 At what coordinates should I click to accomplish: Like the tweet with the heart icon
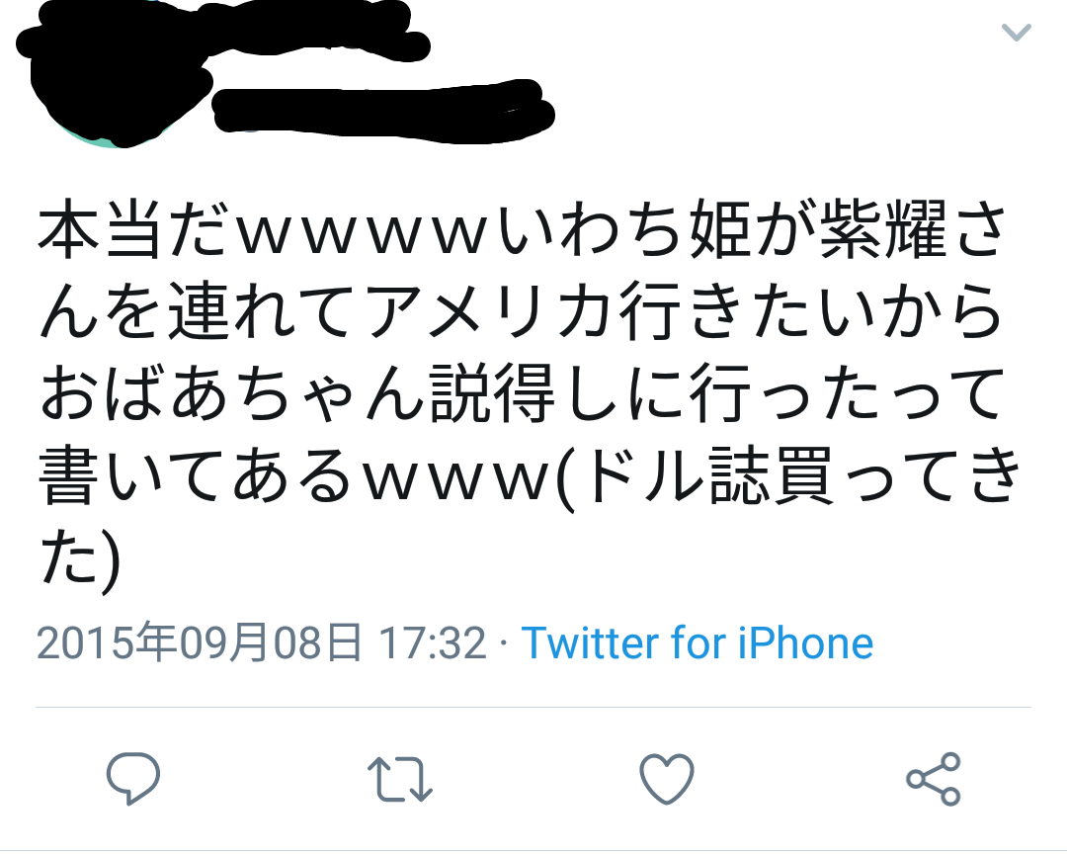coord(667,779)
